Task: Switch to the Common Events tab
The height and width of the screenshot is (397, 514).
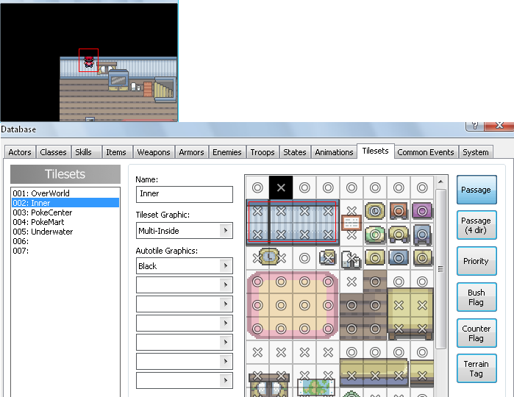Action: [x=426, y=152]
